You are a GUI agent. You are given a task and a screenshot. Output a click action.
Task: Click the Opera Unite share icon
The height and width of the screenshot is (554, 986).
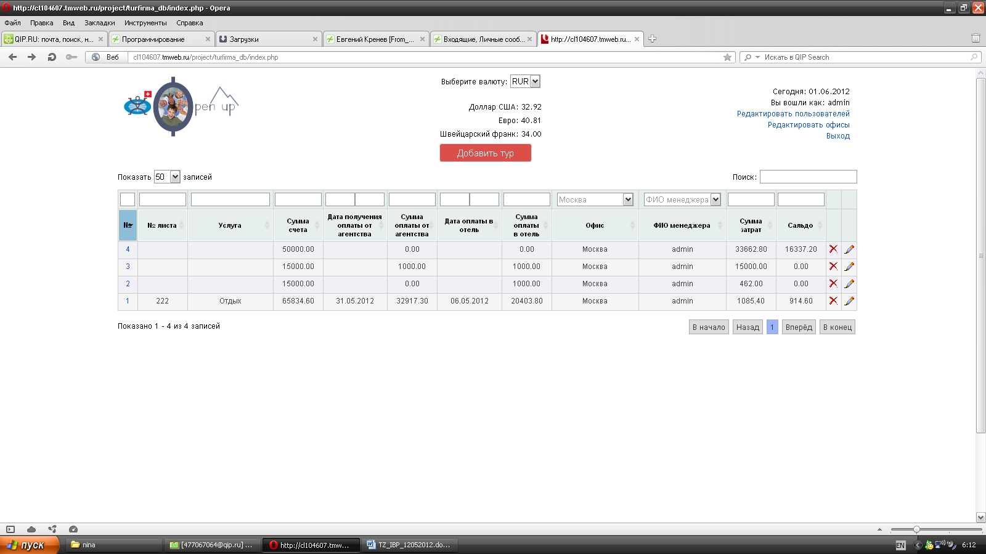pyautogui.click(x=52, y=529)
